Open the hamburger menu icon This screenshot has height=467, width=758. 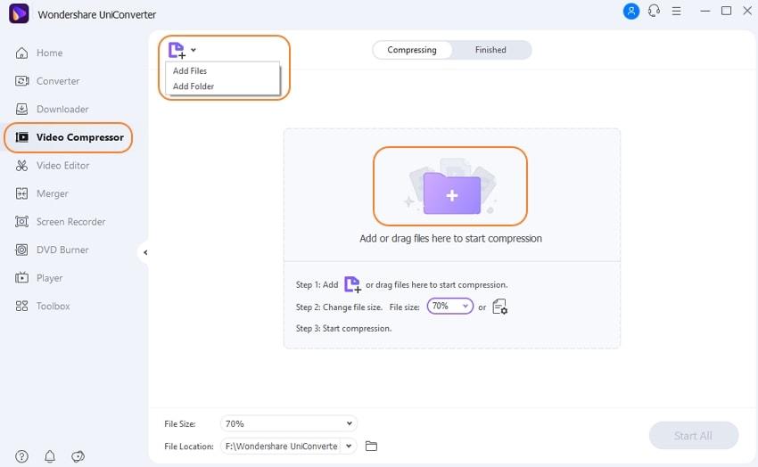676,11
